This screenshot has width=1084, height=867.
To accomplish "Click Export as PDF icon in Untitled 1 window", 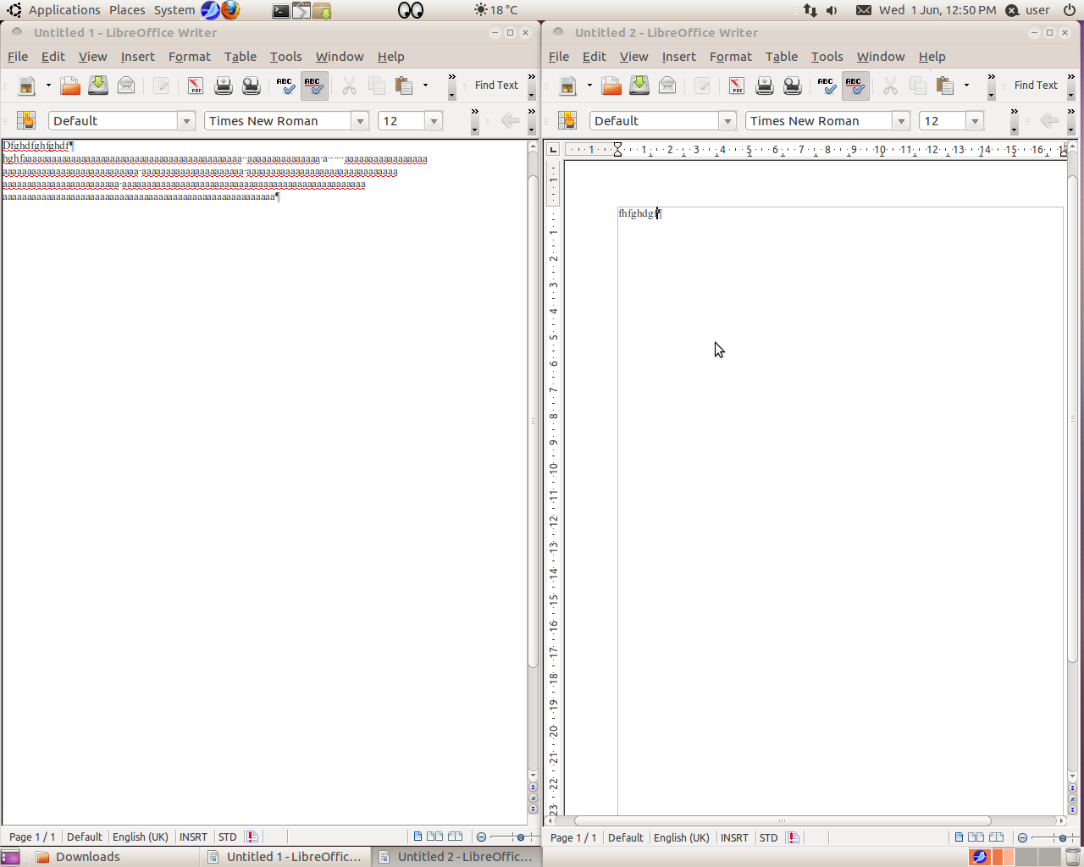I will pos(196,86).
